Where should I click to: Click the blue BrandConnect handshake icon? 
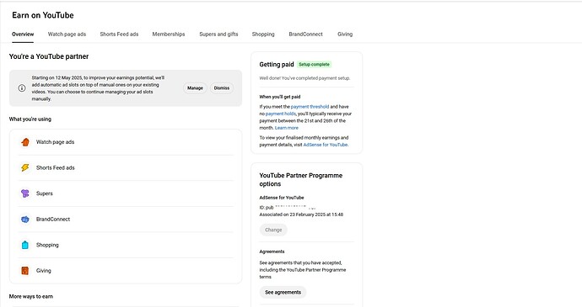(24, 220)
